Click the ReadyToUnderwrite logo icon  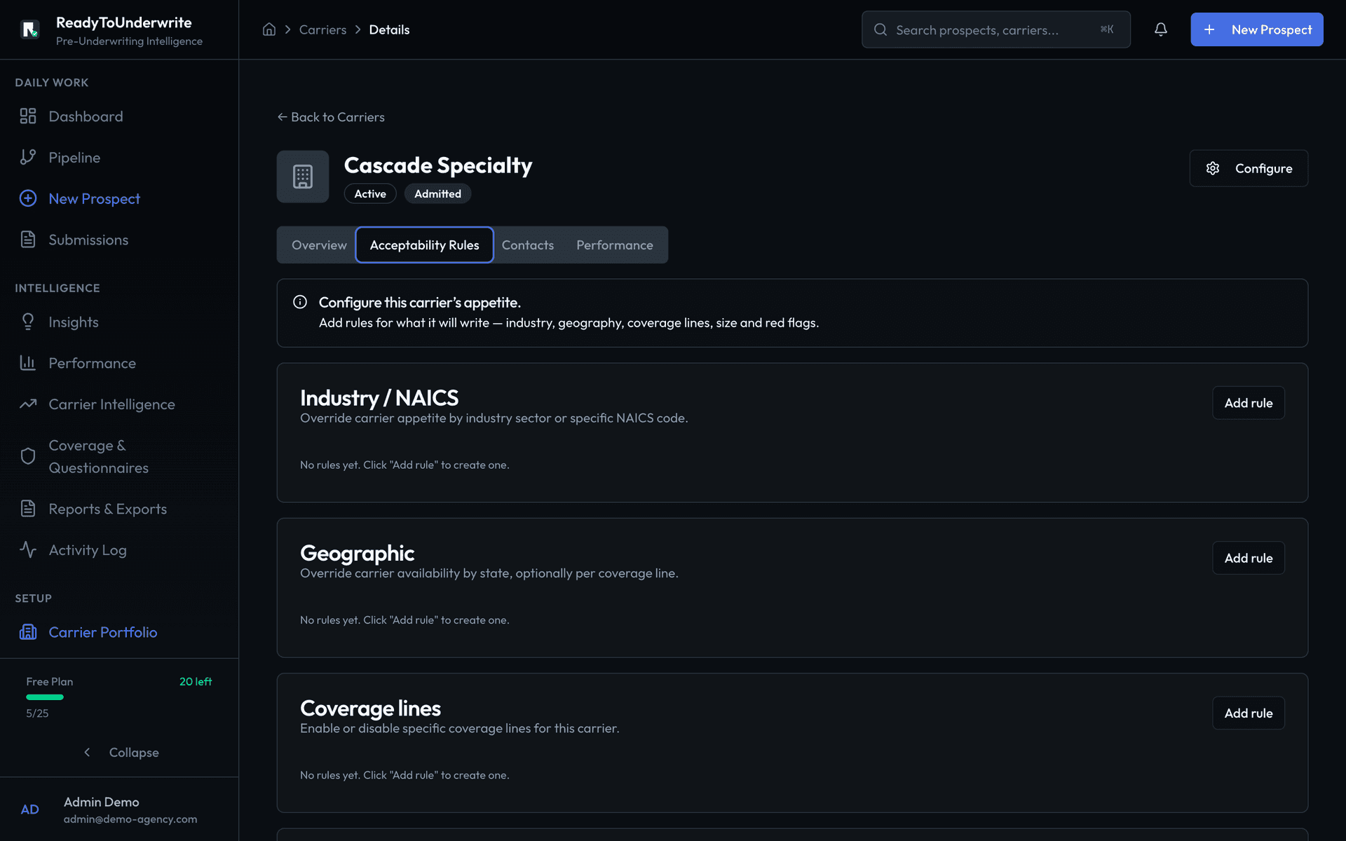[x=30, y=30]
